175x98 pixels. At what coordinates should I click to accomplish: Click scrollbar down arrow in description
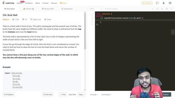[x=85, y=90]
